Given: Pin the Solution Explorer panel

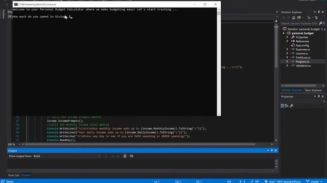Looking at the screenshot, I should coord(319,12).
